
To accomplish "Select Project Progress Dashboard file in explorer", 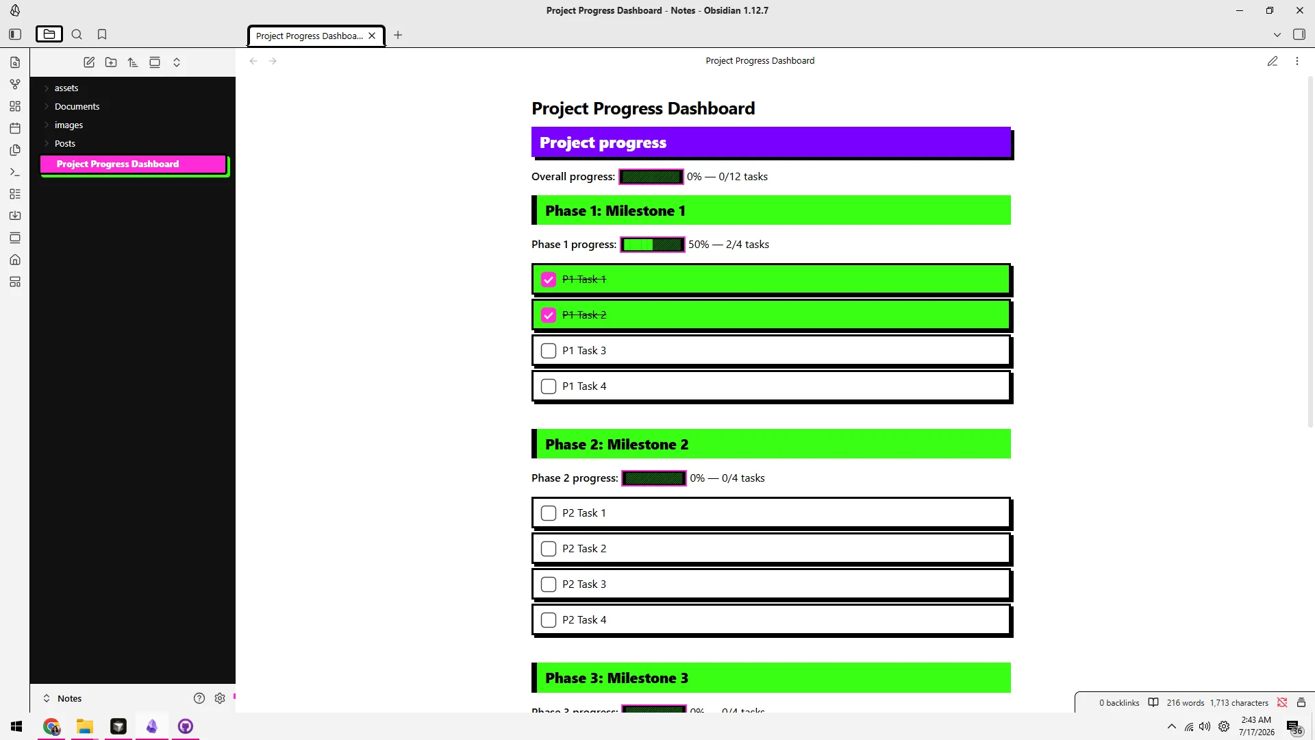I will pyautogui.click(x=133, y=164).
